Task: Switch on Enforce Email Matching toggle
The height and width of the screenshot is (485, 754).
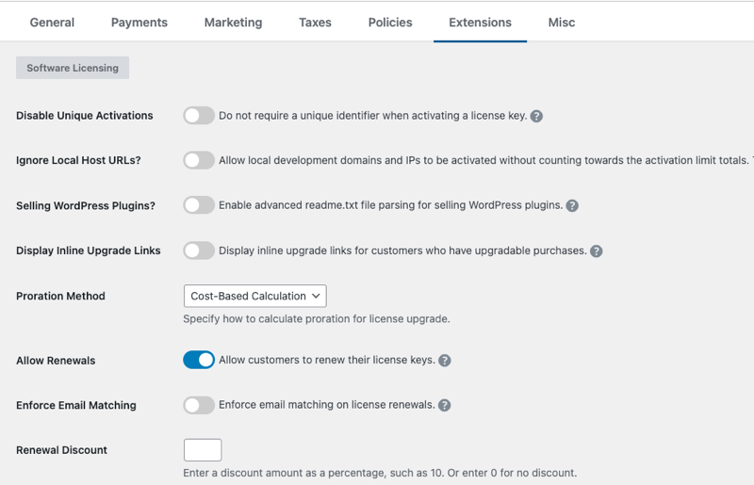Action: click(x=199, y=405)
